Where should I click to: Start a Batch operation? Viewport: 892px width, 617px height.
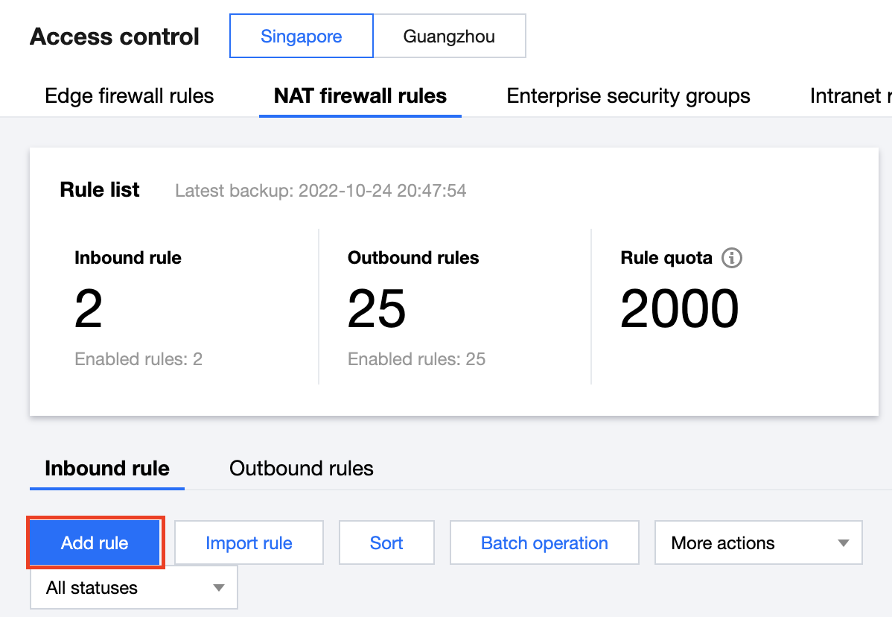point(544,543)
